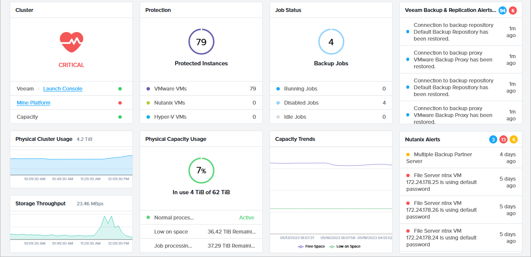Click Low on space 36.42 TiB row
531x257 pixels.
(x=201, y=232)
